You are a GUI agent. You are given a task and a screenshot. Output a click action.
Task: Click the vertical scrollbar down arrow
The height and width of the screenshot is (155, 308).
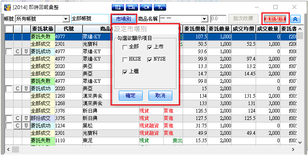[300, 142]
